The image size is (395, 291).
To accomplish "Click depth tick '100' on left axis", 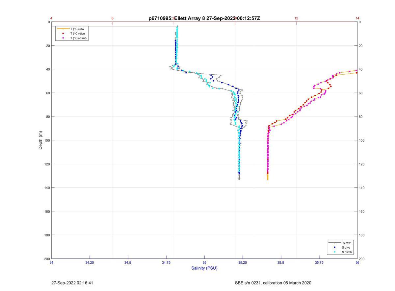I will [47, 140].
